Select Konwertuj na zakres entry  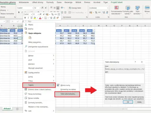pos(68,89)
